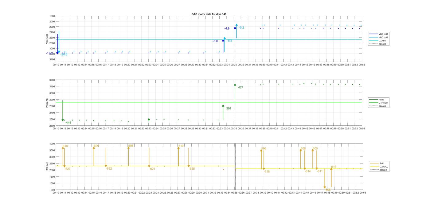Viewport: 430px width, 213px height.
Task: Click the "391" pitch data label
Action: pyautogui.click(x=229, y=108)
